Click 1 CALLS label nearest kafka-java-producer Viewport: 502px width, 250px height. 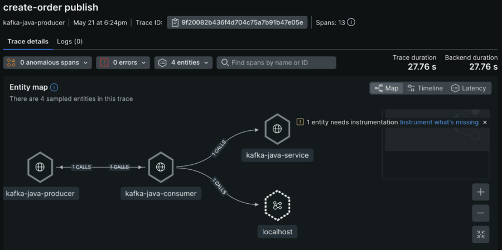point(81,167)
